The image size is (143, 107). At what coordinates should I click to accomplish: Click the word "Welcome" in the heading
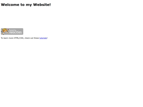pyautogui.click(x=10, y=5)
